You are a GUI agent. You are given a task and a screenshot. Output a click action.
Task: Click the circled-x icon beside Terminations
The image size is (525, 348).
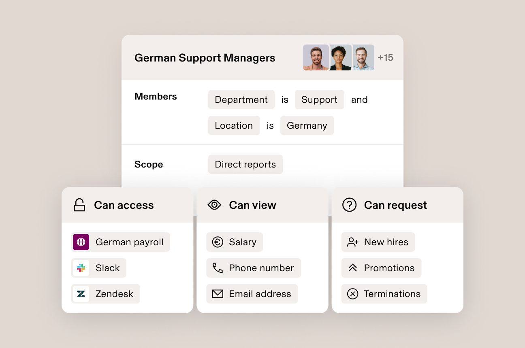tap(352, 294)
